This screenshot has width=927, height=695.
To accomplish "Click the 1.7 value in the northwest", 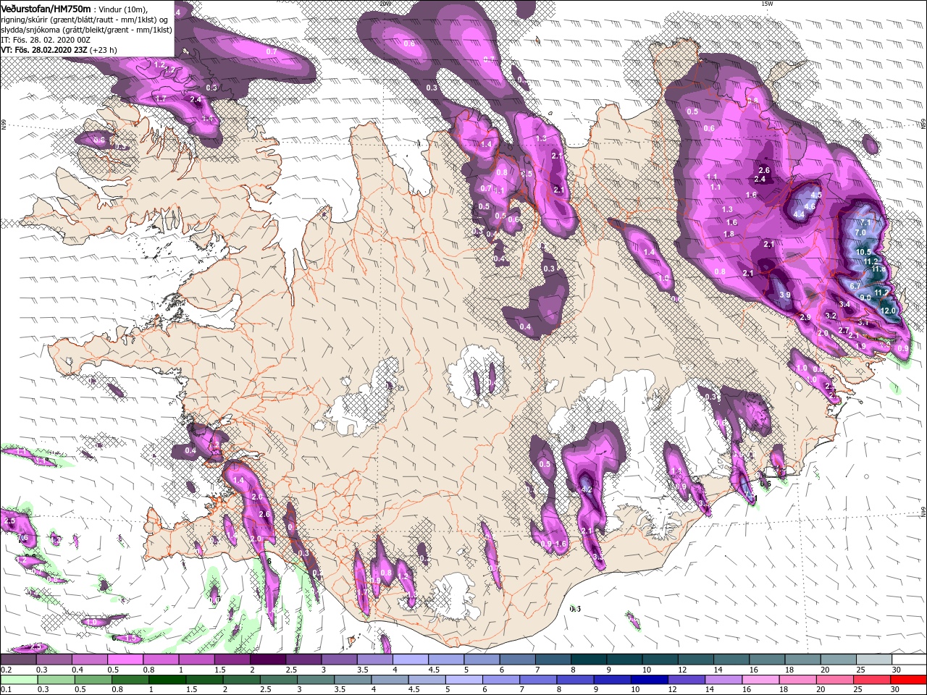I will (x=162, y=98).
